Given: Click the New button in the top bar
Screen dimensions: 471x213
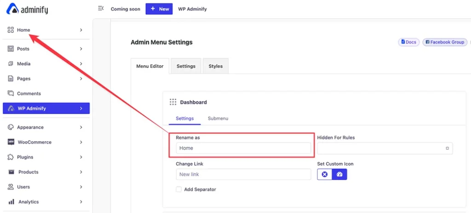Looking at the screenshot, I should 159,9.
